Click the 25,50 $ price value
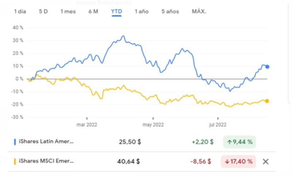Image resolution: width=292 pixels, height=176 pixels. point(130,142)
